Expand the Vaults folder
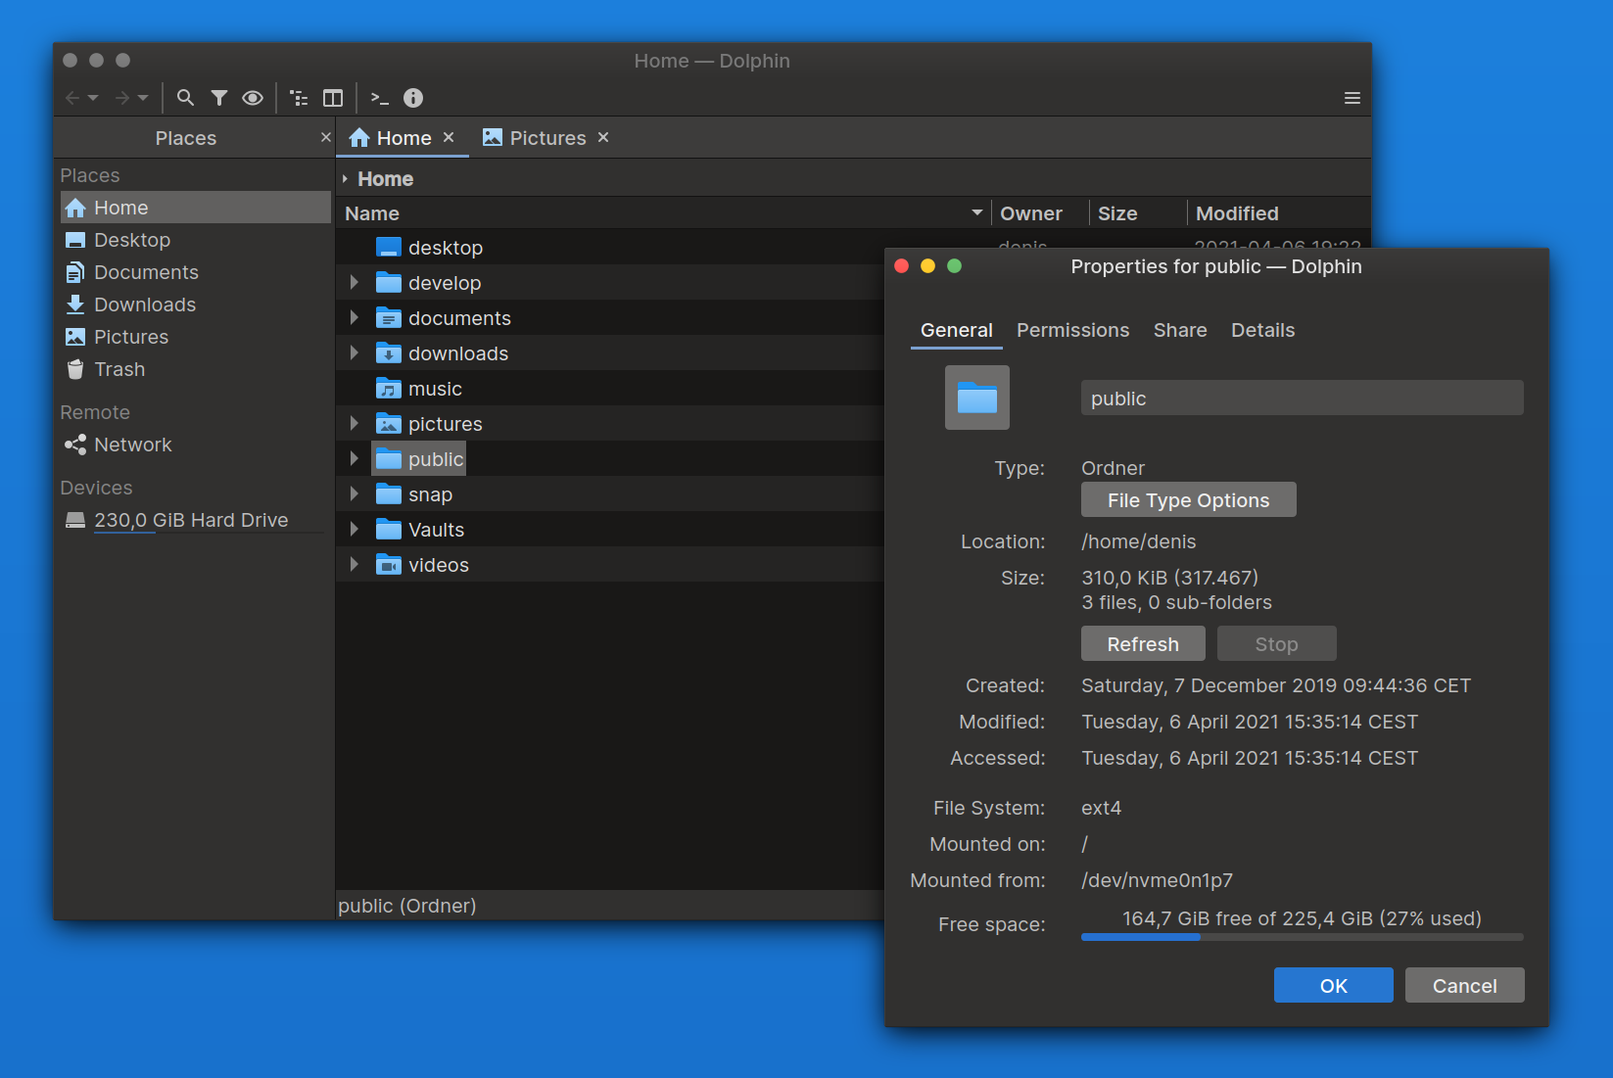This screenshot has height=1078, width=1613. 355,530
